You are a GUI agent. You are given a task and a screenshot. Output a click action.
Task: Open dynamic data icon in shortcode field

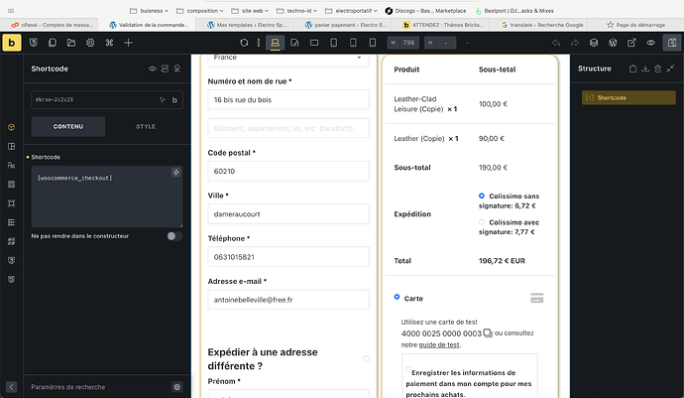coord(175,173)
